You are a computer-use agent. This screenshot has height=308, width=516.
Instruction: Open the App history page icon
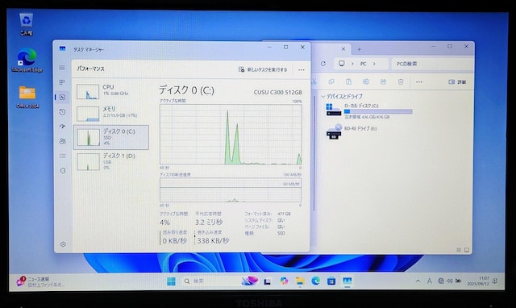[x=62, y=112]
